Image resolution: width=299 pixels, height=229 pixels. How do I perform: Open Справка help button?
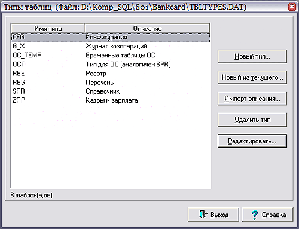click(268, 215)
